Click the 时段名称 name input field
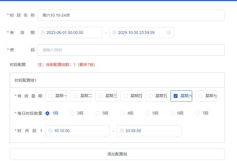 pyautogui.click(x=131, y=15)
